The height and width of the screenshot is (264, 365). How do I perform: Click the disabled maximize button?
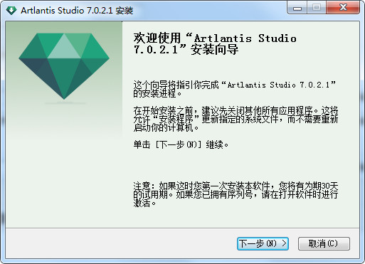(x=317, y=8)
